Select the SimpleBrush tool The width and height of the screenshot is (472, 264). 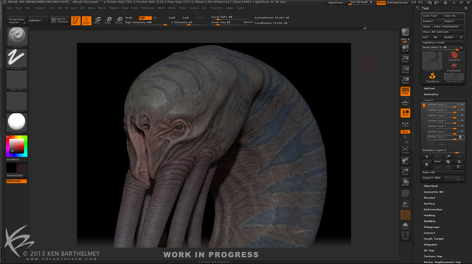pyautogui.click(x=432, y=78)
